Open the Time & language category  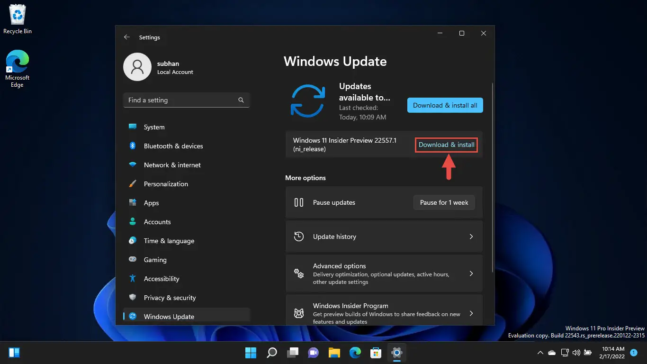(186, 241)
